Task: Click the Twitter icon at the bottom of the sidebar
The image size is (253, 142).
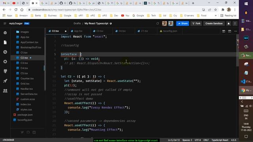Action: (22, 132)
